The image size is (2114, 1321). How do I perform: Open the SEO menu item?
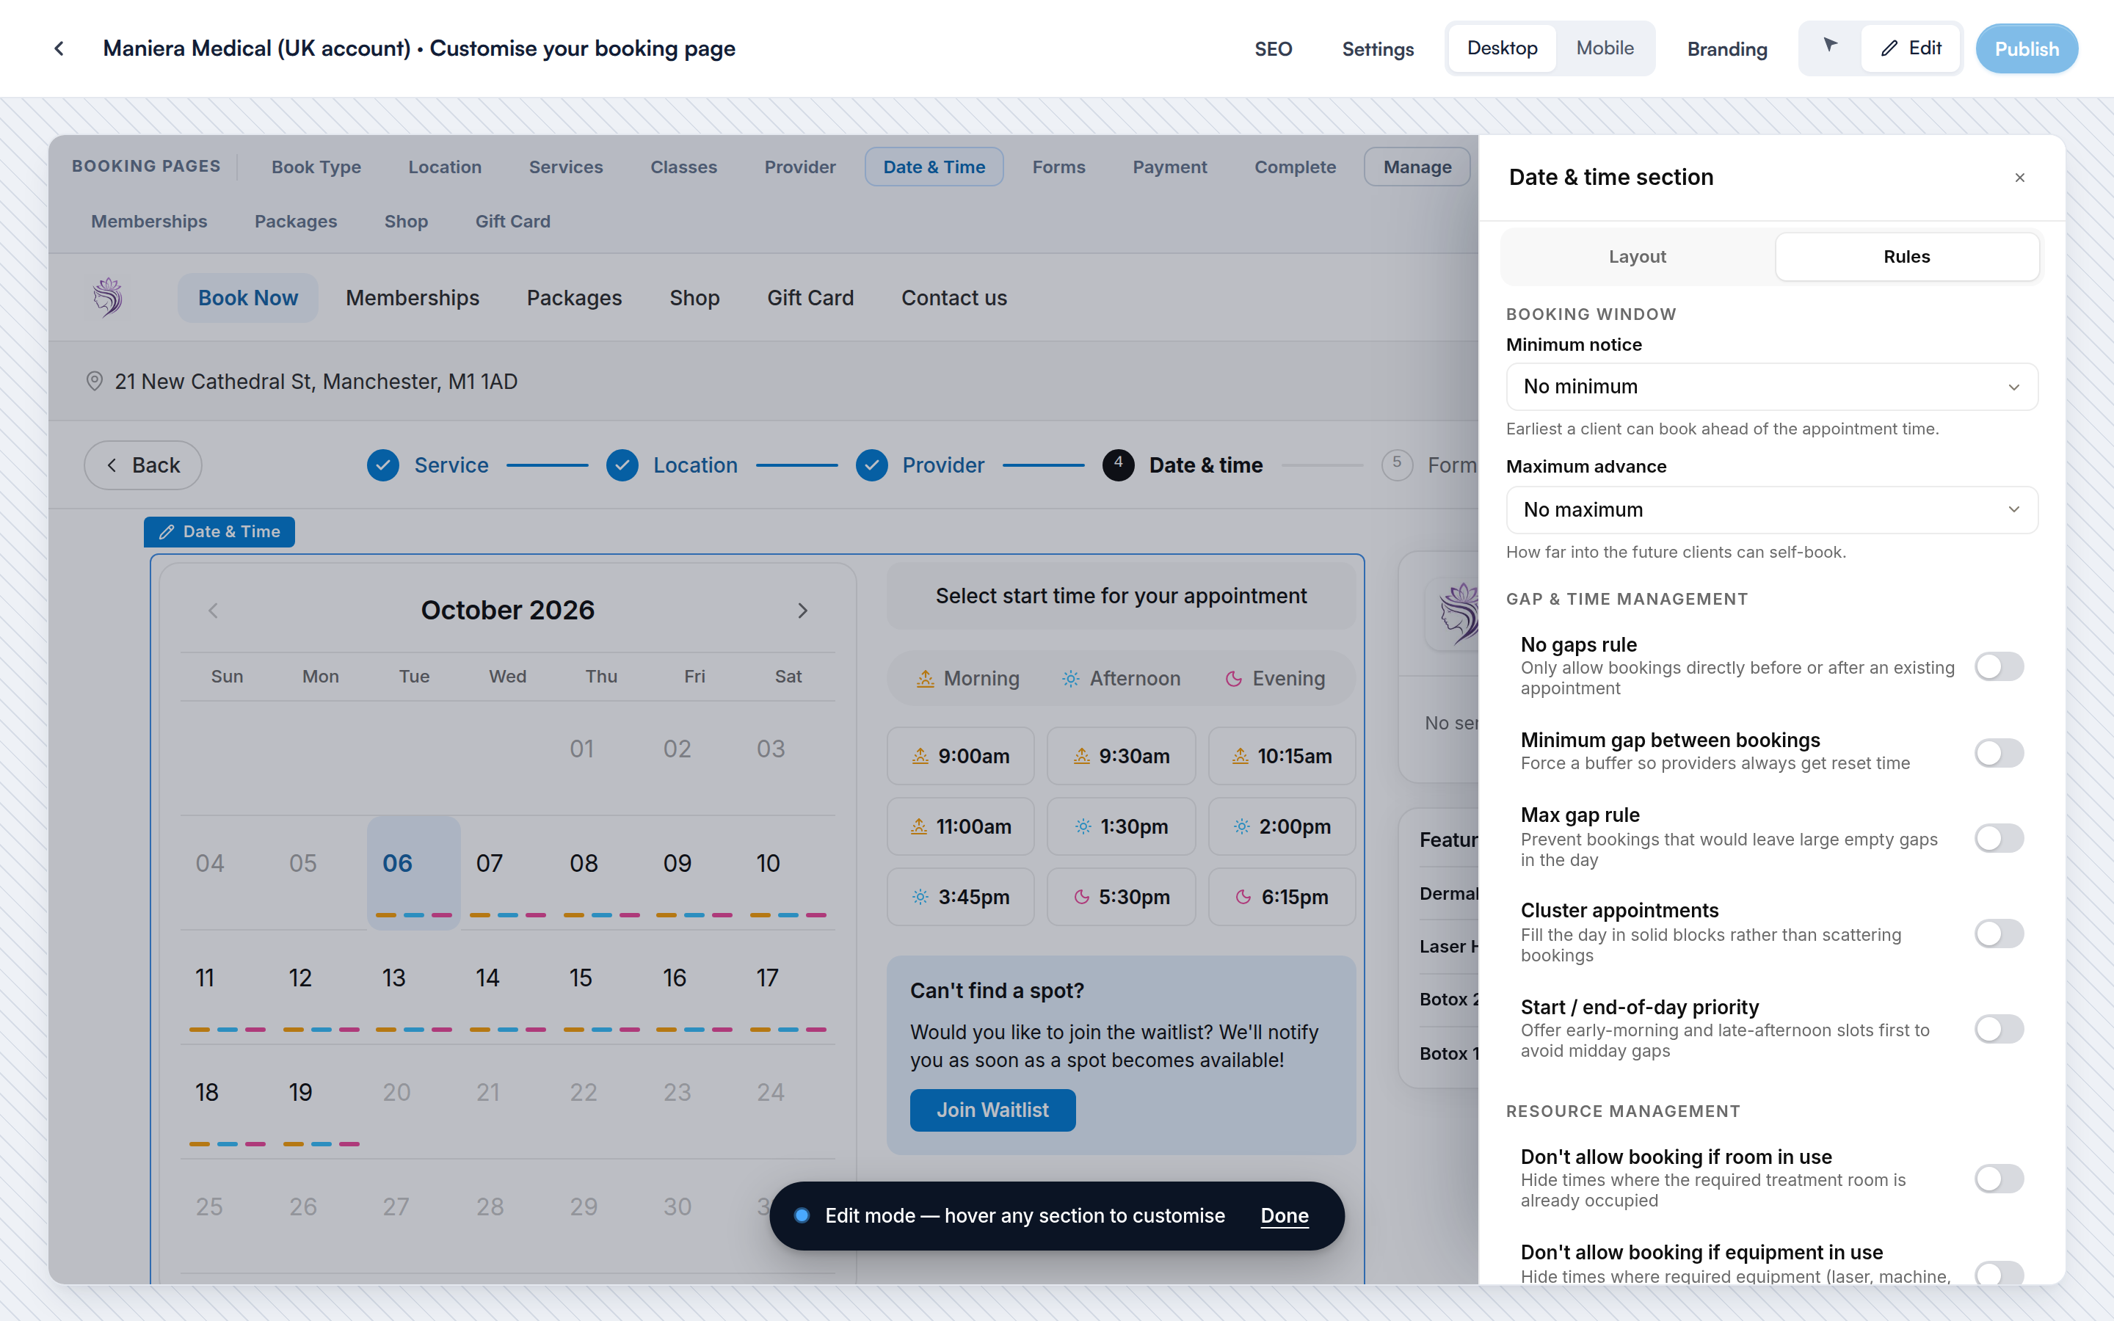(1273, 49)
